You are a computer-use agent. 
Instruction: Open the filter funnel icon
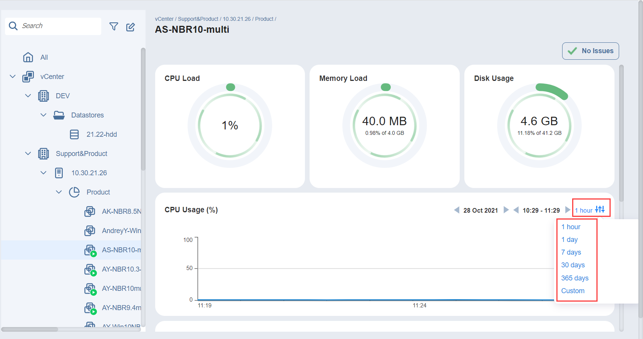pyautogui.click(x=114, y=26)
